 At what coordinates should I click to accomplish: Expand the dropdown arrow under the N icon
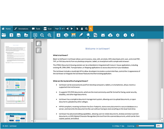tap(35, 38)
